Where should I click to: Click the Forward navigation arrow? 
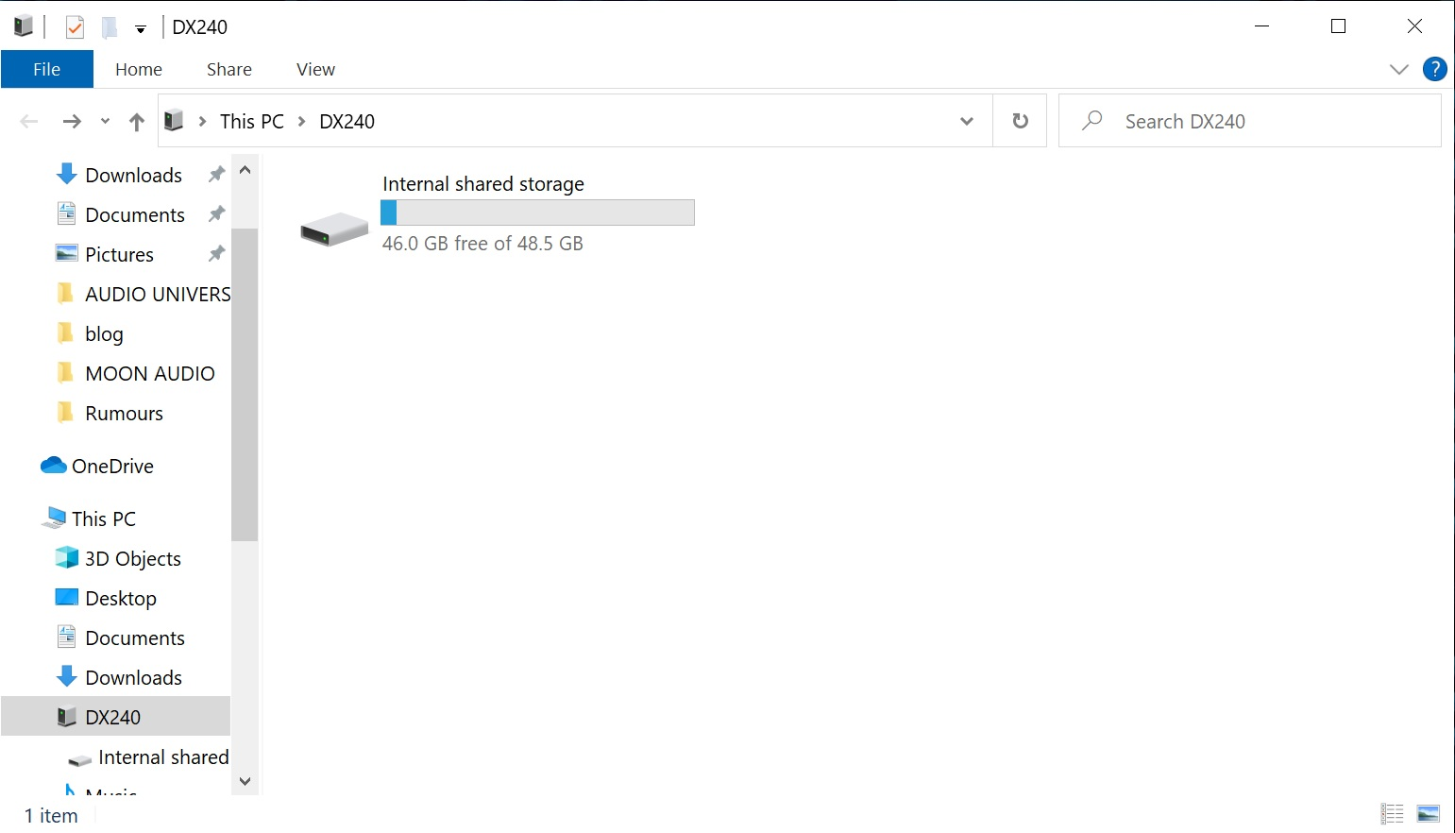[72, 121]
